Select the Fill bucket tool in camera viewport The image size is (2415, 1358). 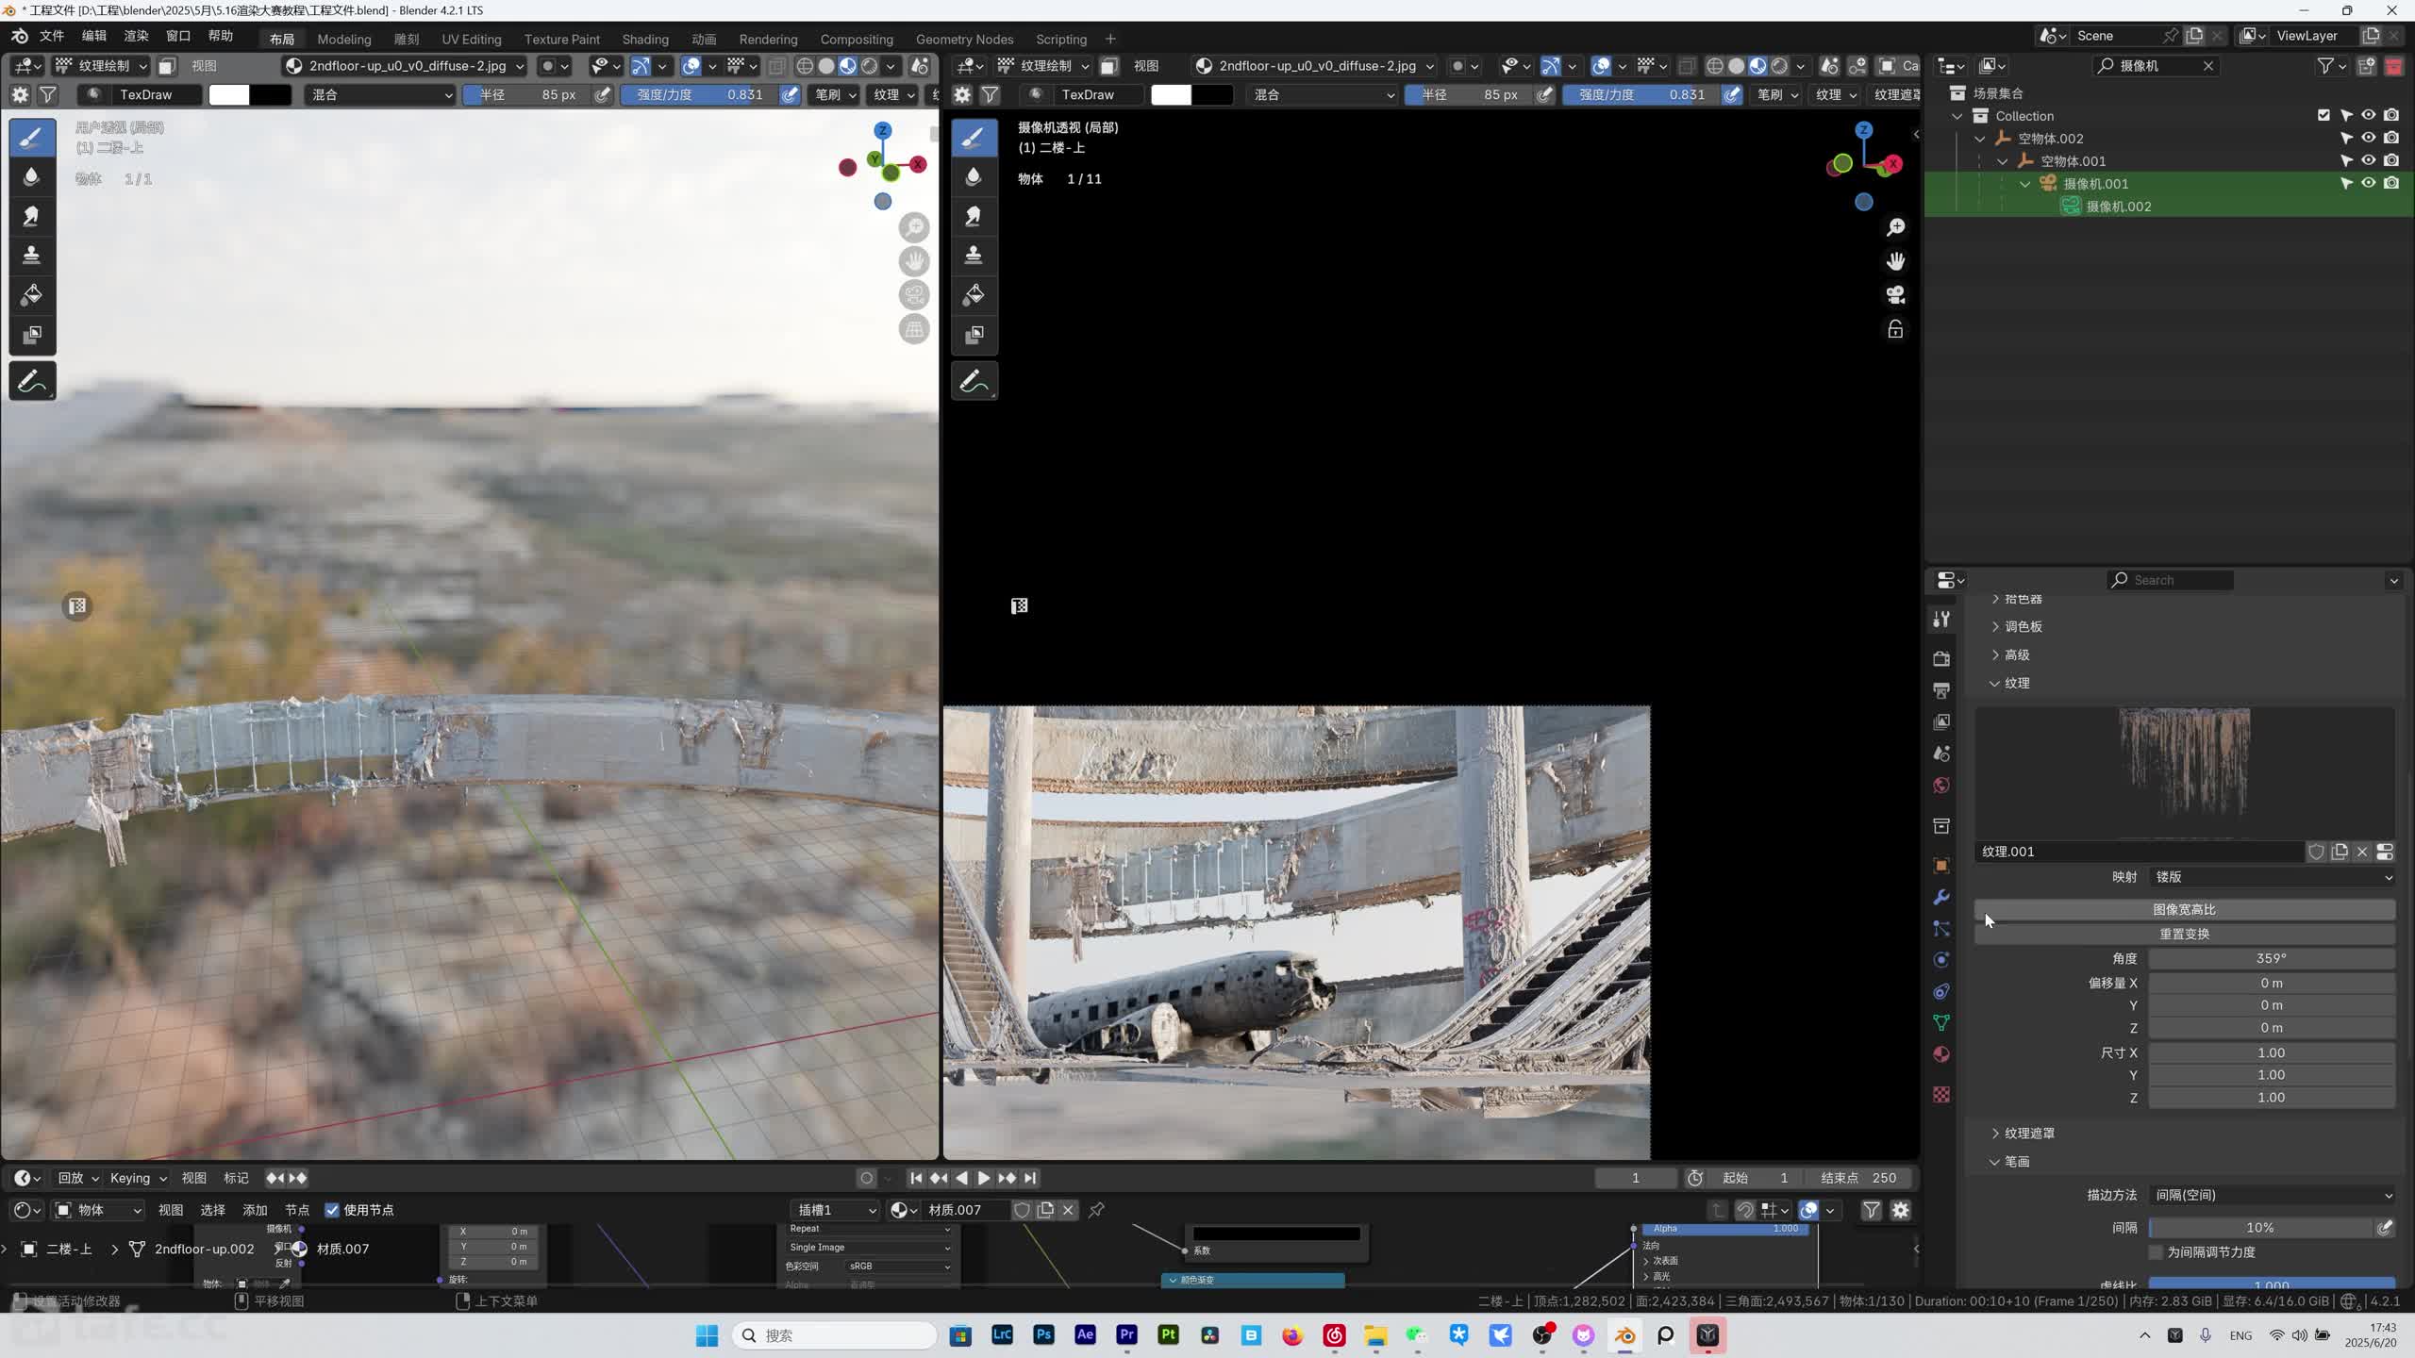(x=974, y=295)
